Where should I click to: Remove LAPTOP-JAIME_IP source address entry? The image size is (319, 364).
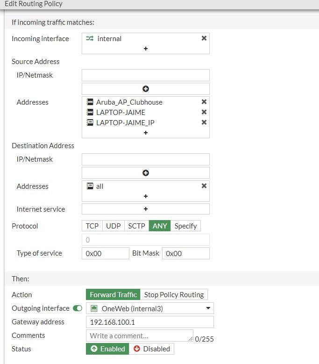tap(204, 122)
